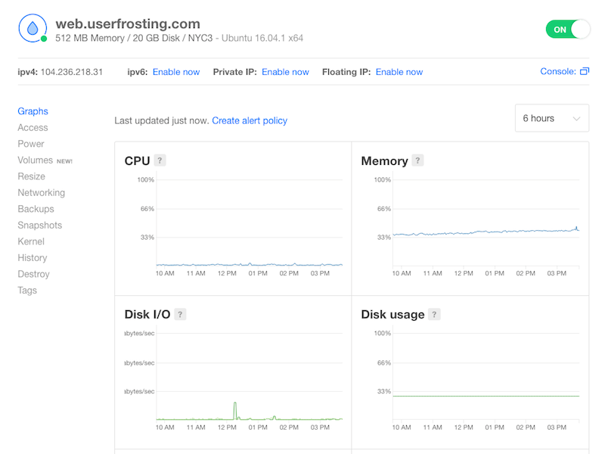605x454 pixels.
Task: Select the Graphs sidebar item
Action: click(33, 111)
